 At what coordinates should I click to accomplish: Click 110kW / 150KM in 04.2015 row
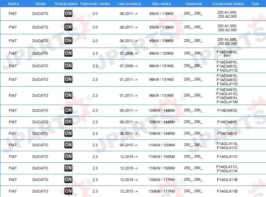coord(162,145)
